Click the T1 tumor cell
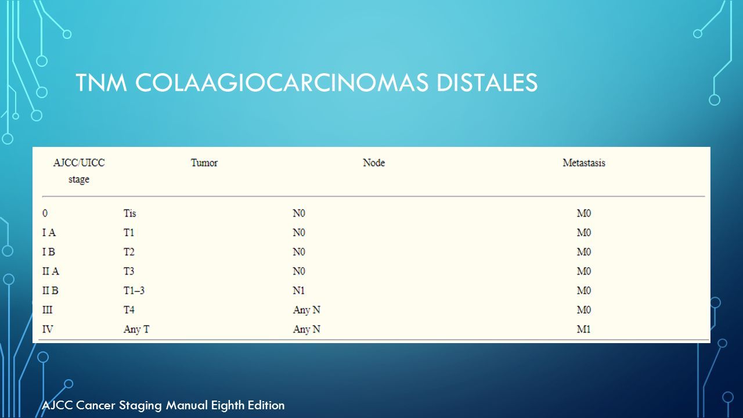743x418 pixels. 129,232
